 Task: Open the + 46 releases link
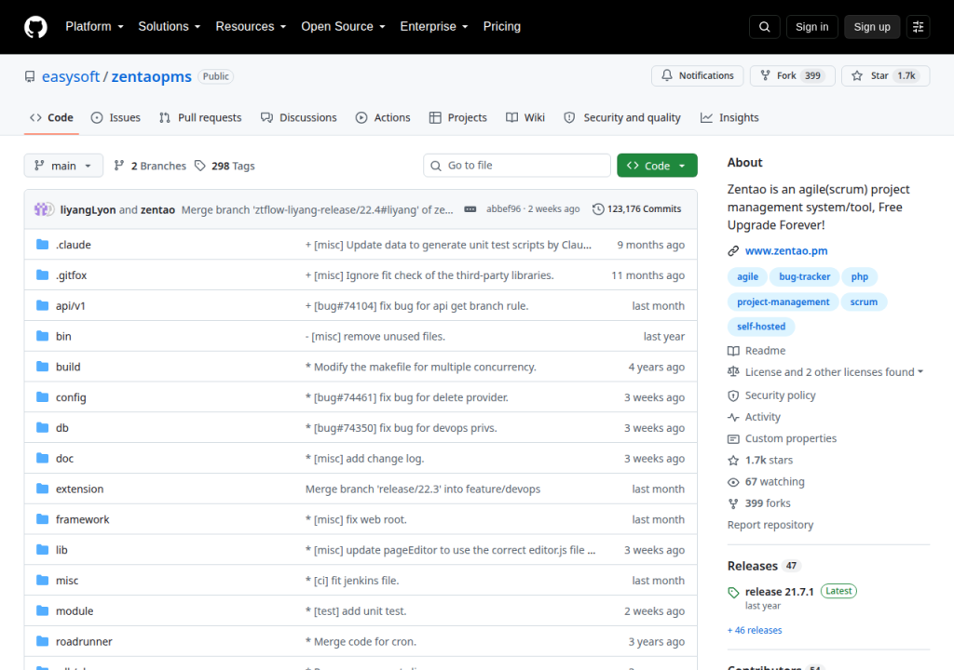click(755, 631)
